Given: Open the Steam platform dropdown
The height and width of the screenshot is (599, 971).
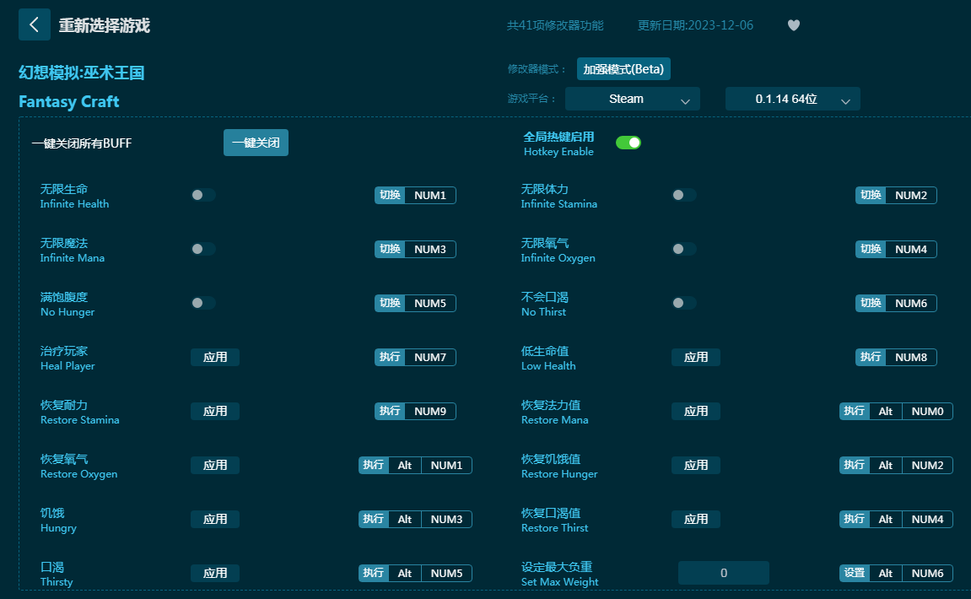Looking at the screenshot, I should point(633,99).
